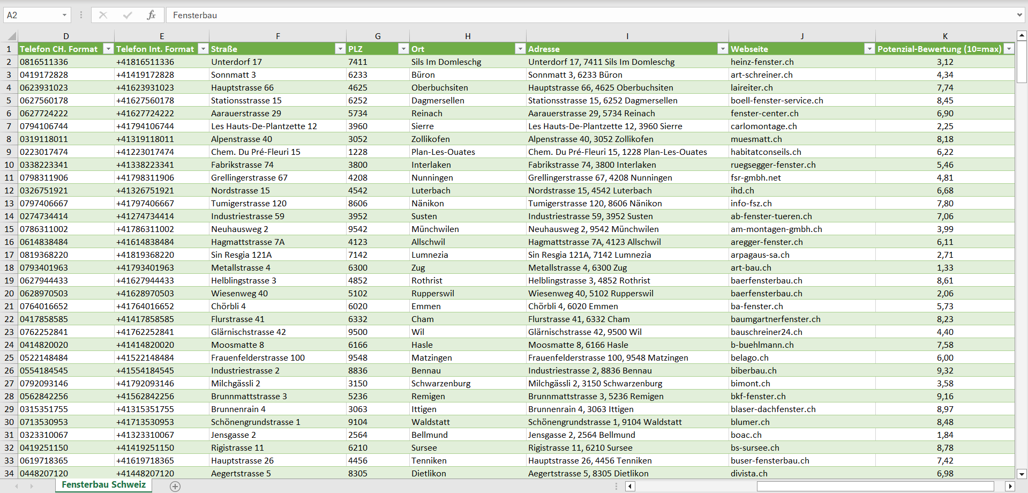Click Ort cell Dagmersellen
Screen dimensions: 1028x493
click(468, 100)
